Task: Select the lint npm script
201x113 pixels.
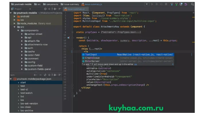Action: pos(22,96)
